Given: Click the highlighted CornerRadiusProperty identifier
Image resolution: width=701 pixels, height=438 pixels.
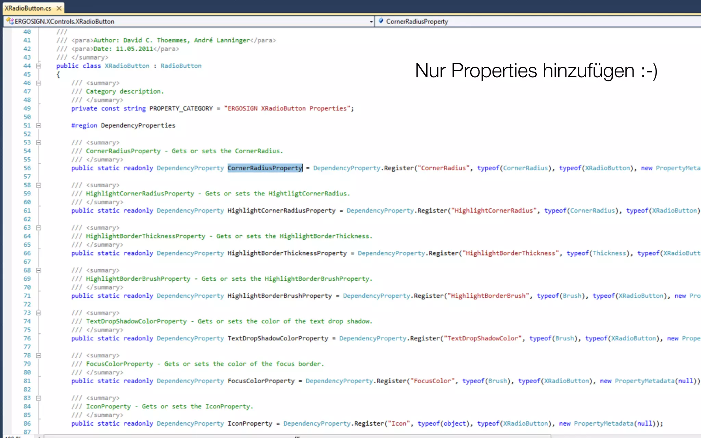Looking at the screenshot, I should 265,168.
